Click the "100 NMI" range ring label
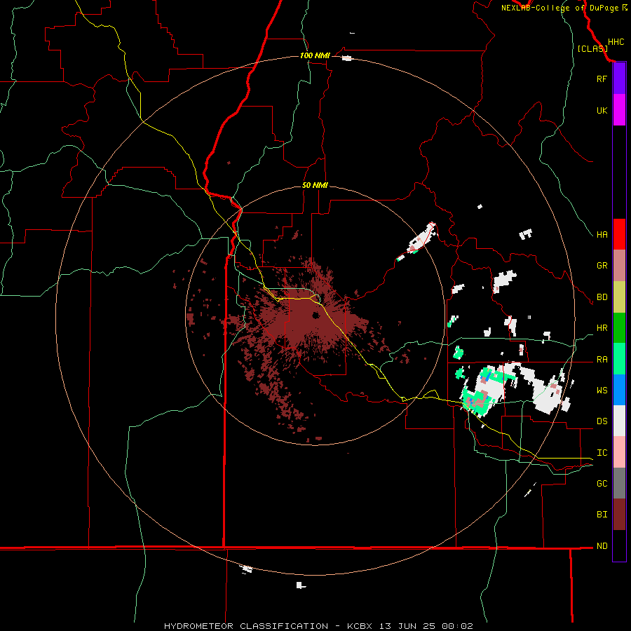631x631 pixels. tap(315, 55)
